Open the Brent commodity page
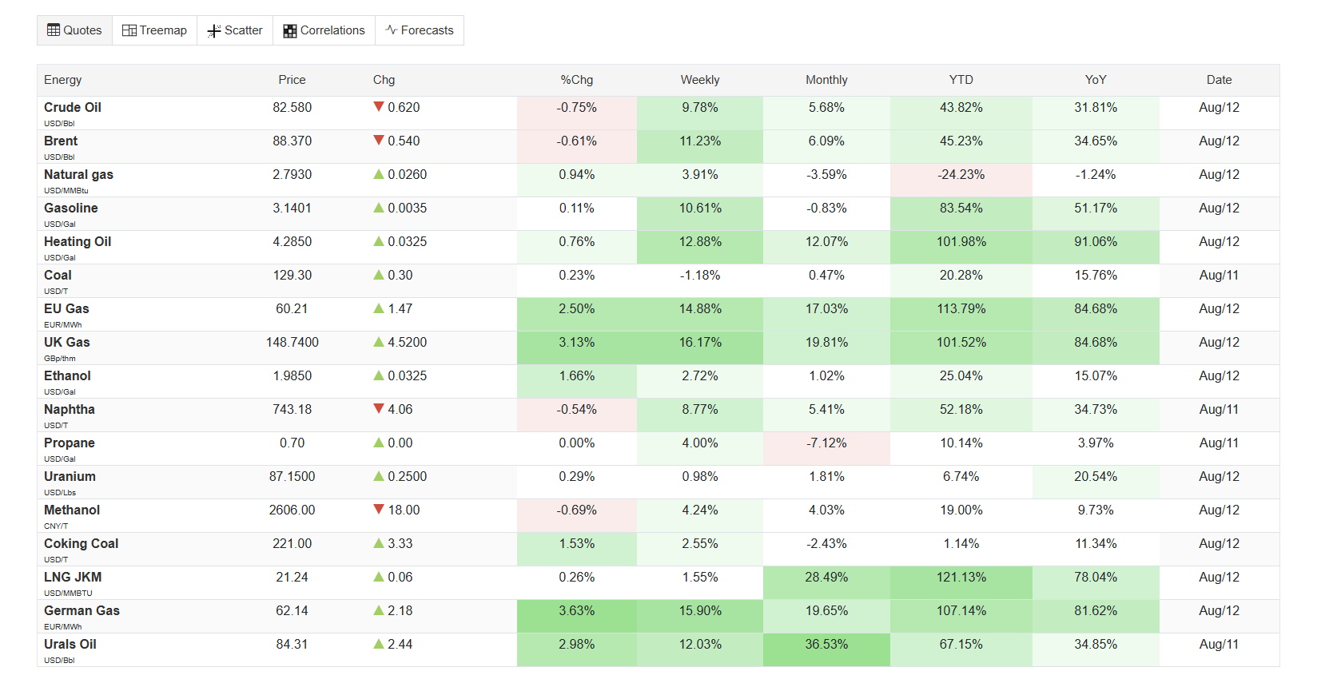Viewport: 1341px width, 687px height. (x=61, y=141)
